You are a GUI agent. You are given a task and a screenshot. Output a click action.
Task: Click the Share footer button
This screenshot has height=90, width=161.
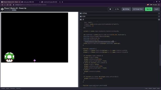pyautogui.click(x=158, y=88)
